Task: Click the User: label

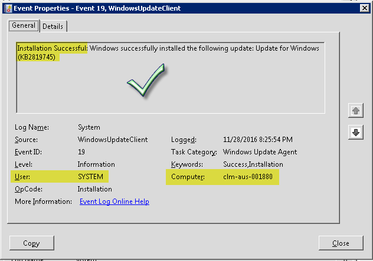Action: coord(22,177)
